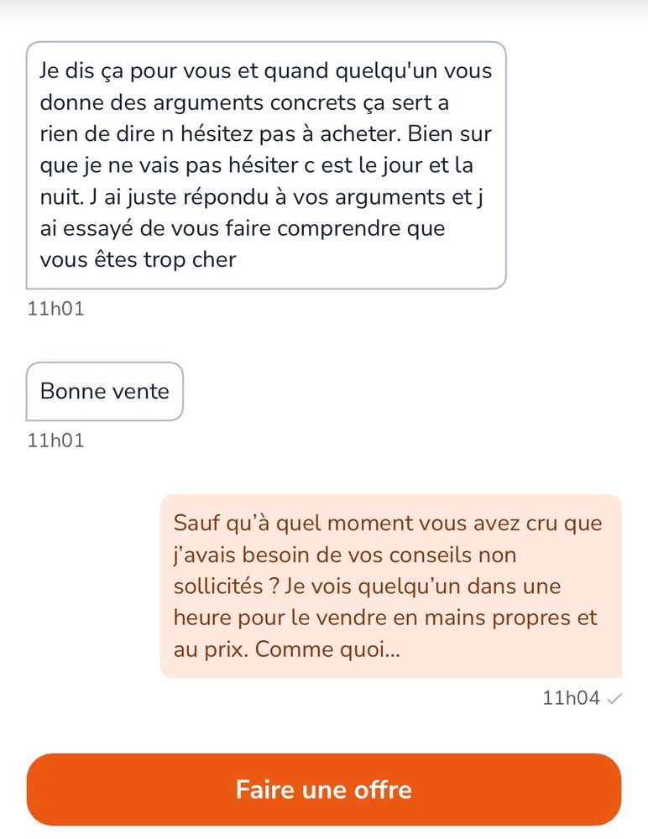Viewport: 648px width, 839px height.
Task: Click the 11h04 timestamp of sent message
Action: coord(572,698)
